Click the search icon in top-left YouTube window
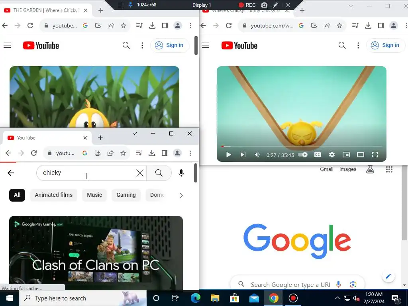Screen dimensions: 408x306 [x=126, y=45]
